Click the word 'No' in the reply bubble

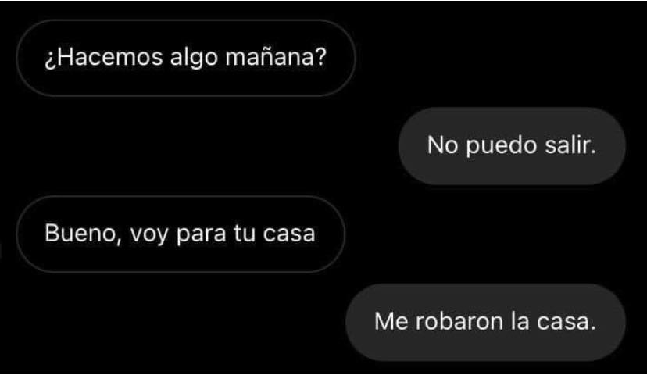(442, 145)
